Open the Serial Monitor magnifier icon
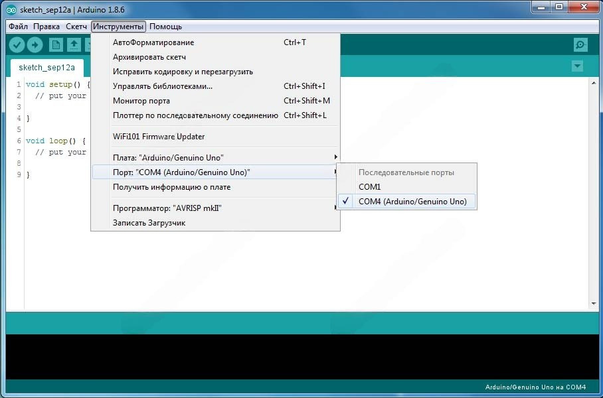Image resolution: width=603 pixels, height=398 pixels. pyautogui.click(x=580, y=44)
